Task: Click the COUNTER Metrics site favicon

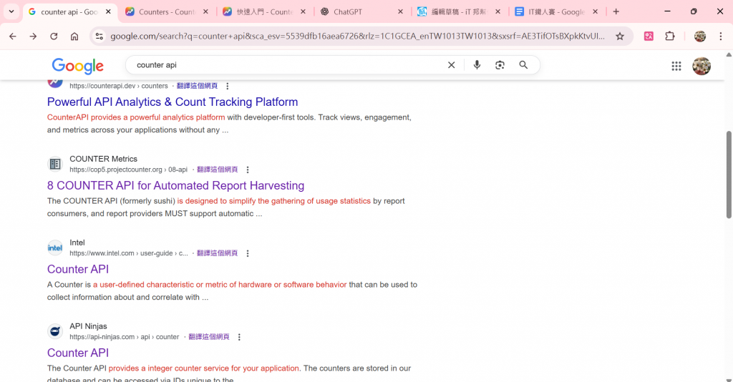Action: tap(55, 164)
